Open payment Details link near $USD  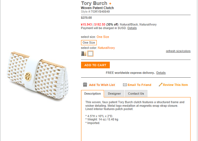132,28
